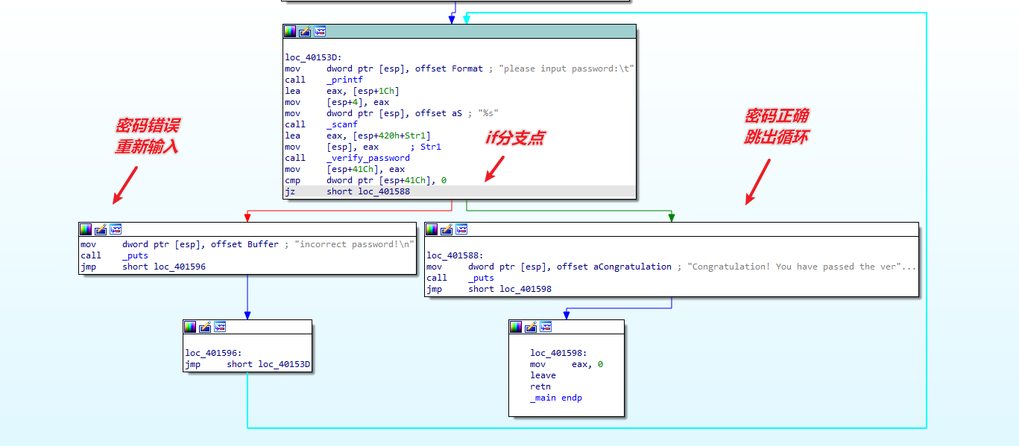Click the pencil edit icon on the loc_401598 node
The width and height of the screenshot is (1019, 446).
(x=531, y=327)
